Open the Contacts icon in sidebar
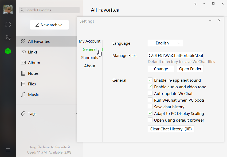227x157 pixels. [8, 38]
